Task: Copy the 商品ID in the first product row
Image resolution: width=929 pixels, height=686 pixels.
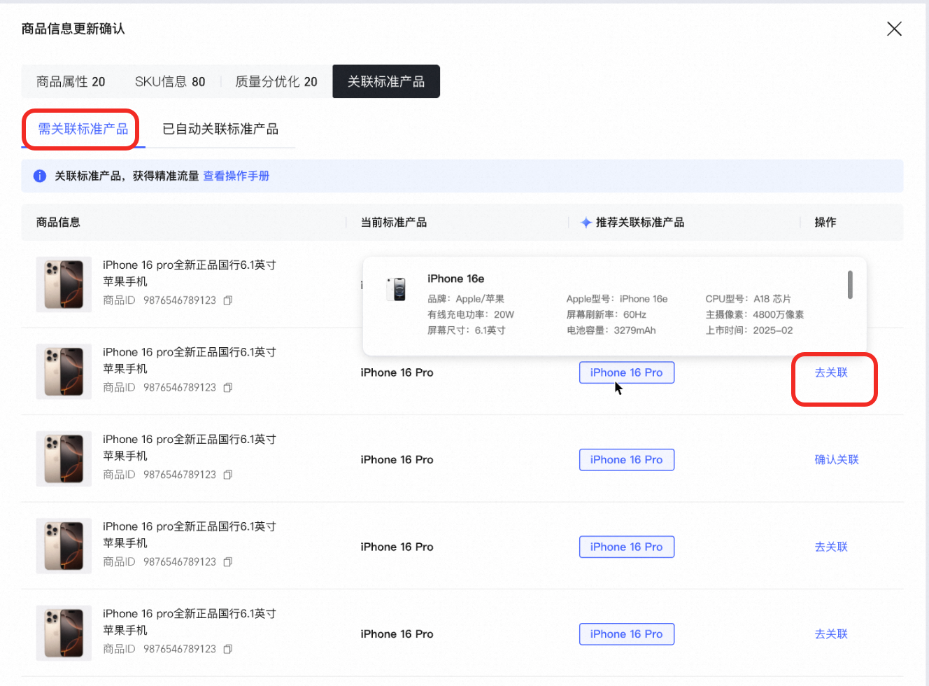Action: click(x=228, y=300)
